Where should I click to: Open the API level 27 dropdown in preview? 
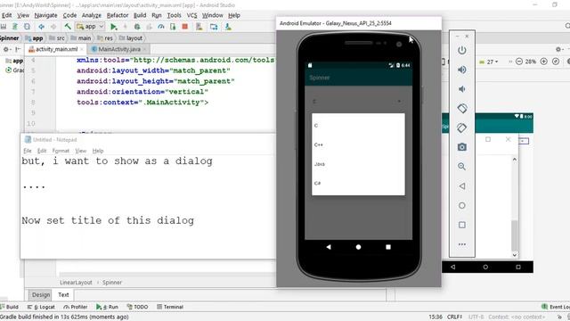[x=489, y=62]
